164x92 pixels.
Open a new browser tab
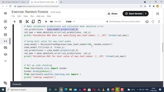coord(61,2)
